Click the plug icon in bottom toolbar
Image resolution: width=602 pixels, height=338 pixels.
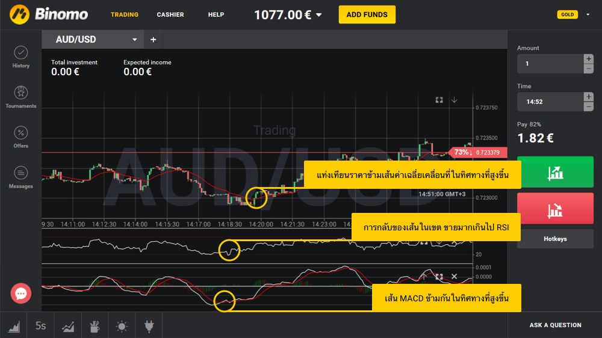pyautogui.click(x=149, y=326)
